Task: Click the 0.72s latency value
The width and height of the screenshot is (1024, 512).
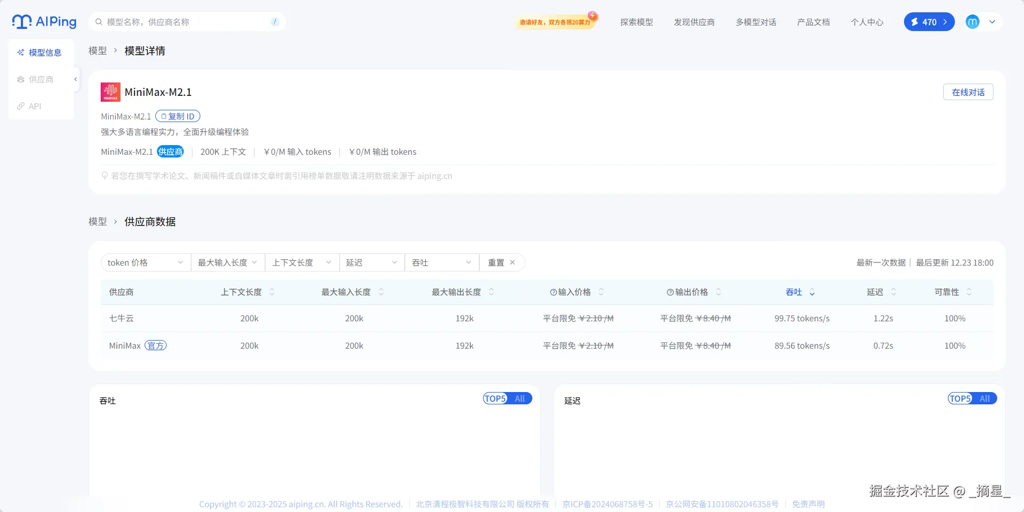Action: (x=883, y=345)
